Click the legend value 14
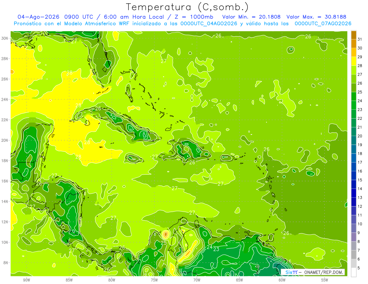Viewport: 368px width, 284px height. pos(360,189)
